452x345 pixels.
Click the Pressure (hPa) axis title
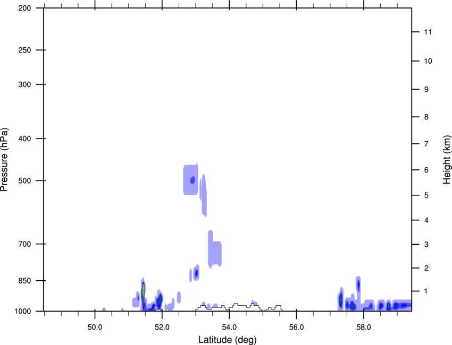pos(4,160)
